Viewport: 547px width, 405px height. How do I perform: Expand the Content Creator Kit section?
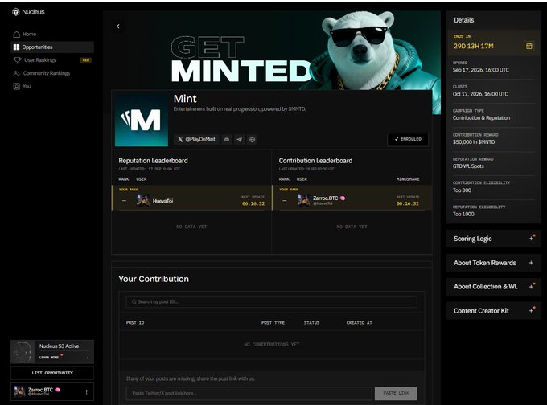click(494, 310)
